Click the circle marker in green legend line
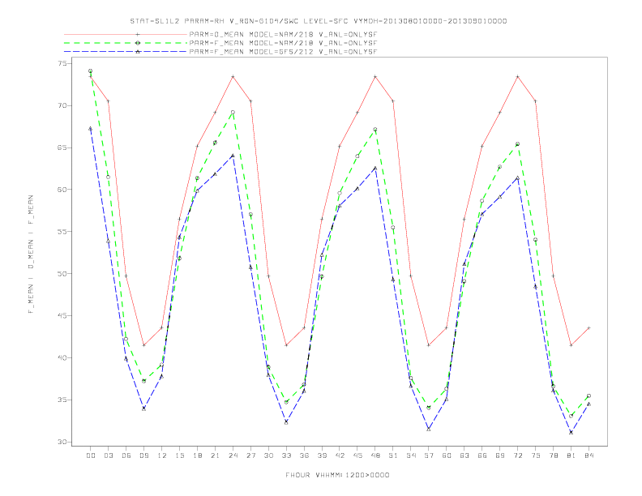The image size is (642, 496). (138, 43)
